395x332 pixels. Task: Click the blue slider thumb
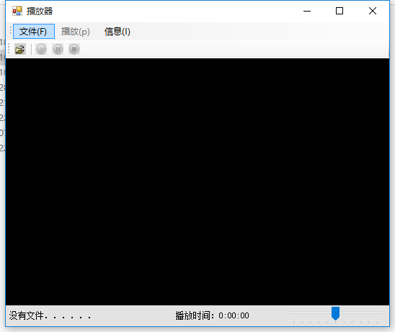point(335,313)
